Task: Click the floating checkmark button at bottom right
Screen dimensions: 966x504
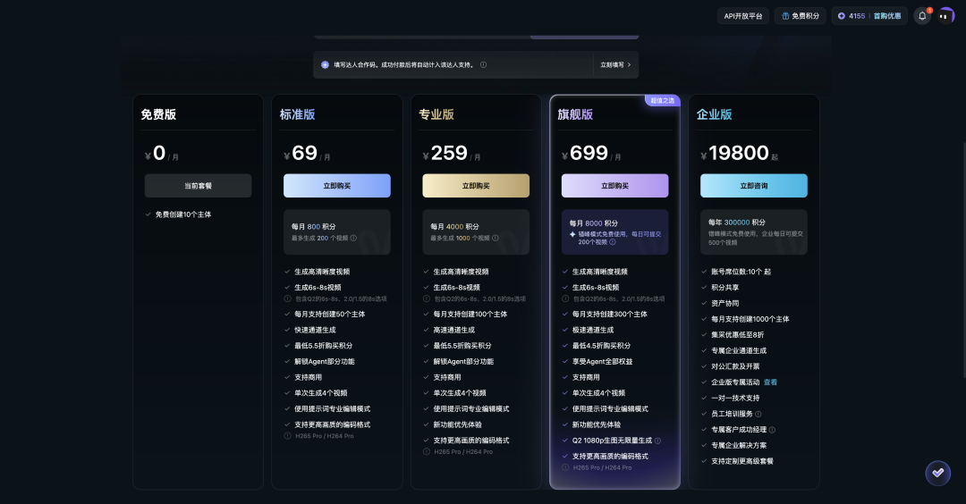Action: pos(937,472)
